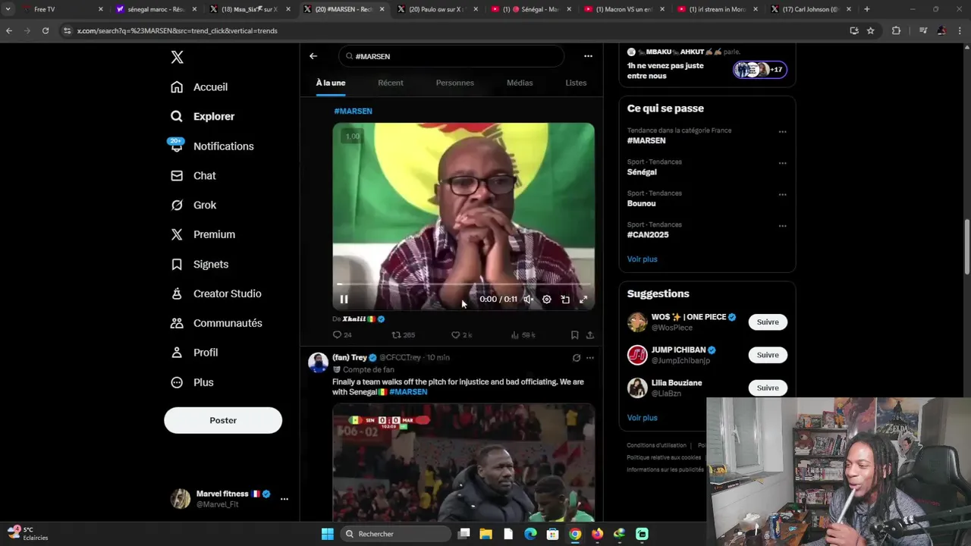Image resolution: width=971 pixels, height=546 pixels.
Task: Switch to the Récent tab
Action: (x=391, y=83)
